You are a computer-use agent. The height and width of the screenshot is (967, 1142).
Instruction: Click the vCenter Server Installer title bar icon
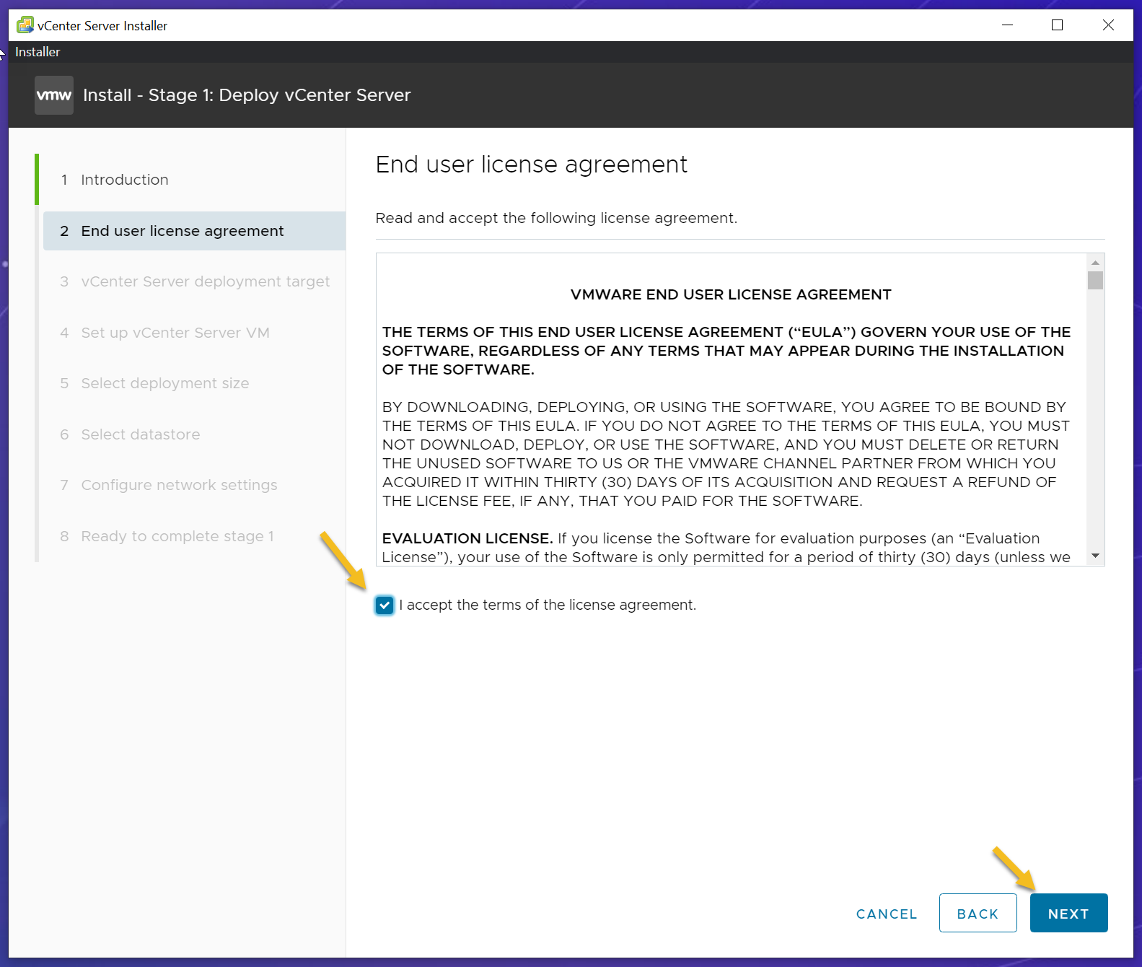coord(25,25)
